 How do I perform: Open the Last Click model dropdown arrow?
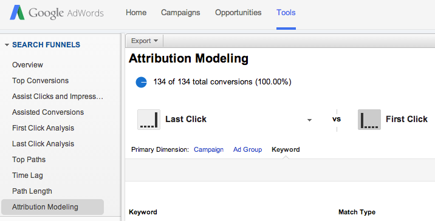pyautogui.click(x=309, y=120)
